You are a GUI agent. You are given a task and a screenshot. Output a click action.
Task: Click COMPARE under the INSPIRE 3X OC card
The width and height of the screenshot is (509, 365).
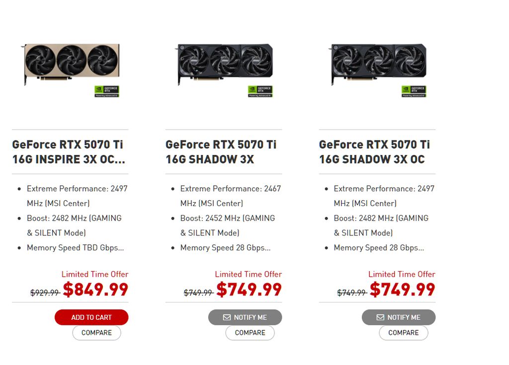coord(96,333)
